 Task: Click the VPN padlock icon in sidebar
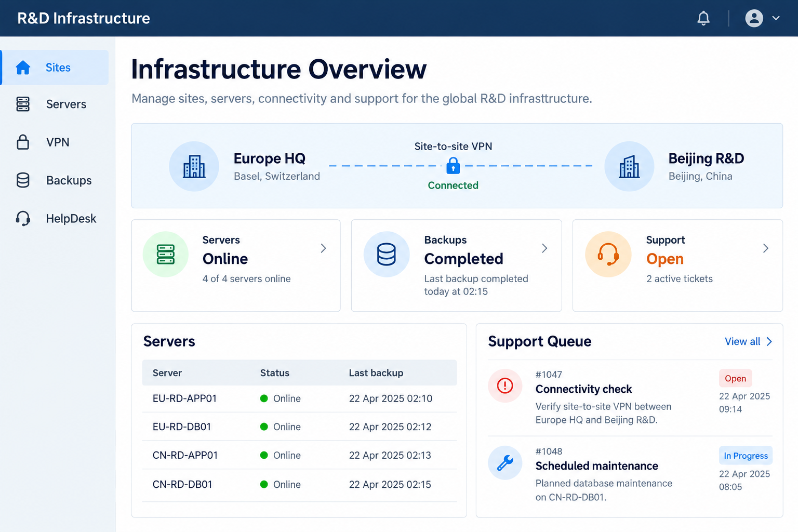tap(23, 142)
